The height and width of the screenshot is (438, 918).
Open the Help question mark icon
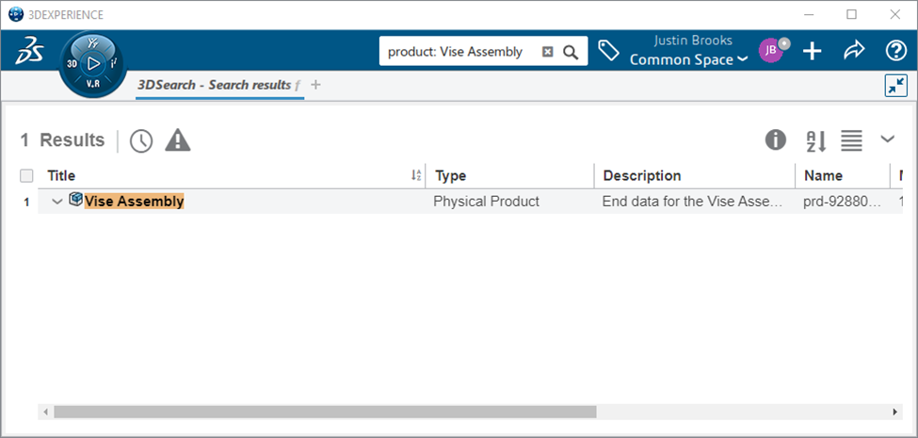[x=895, y=51]
